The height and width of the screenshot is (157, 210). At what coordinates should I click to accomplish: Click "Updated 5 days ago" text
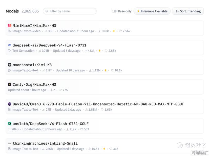pos(67,51)
